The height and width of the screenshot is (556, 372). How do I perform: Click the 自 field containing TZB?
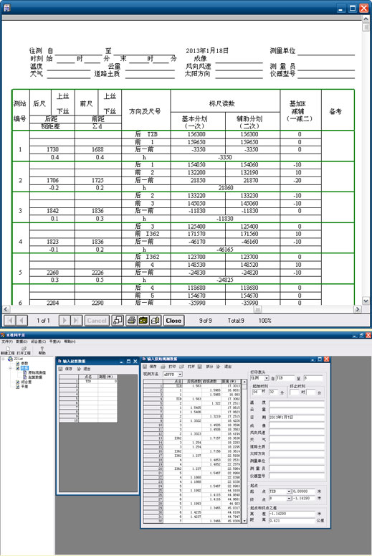coord(285,378)
